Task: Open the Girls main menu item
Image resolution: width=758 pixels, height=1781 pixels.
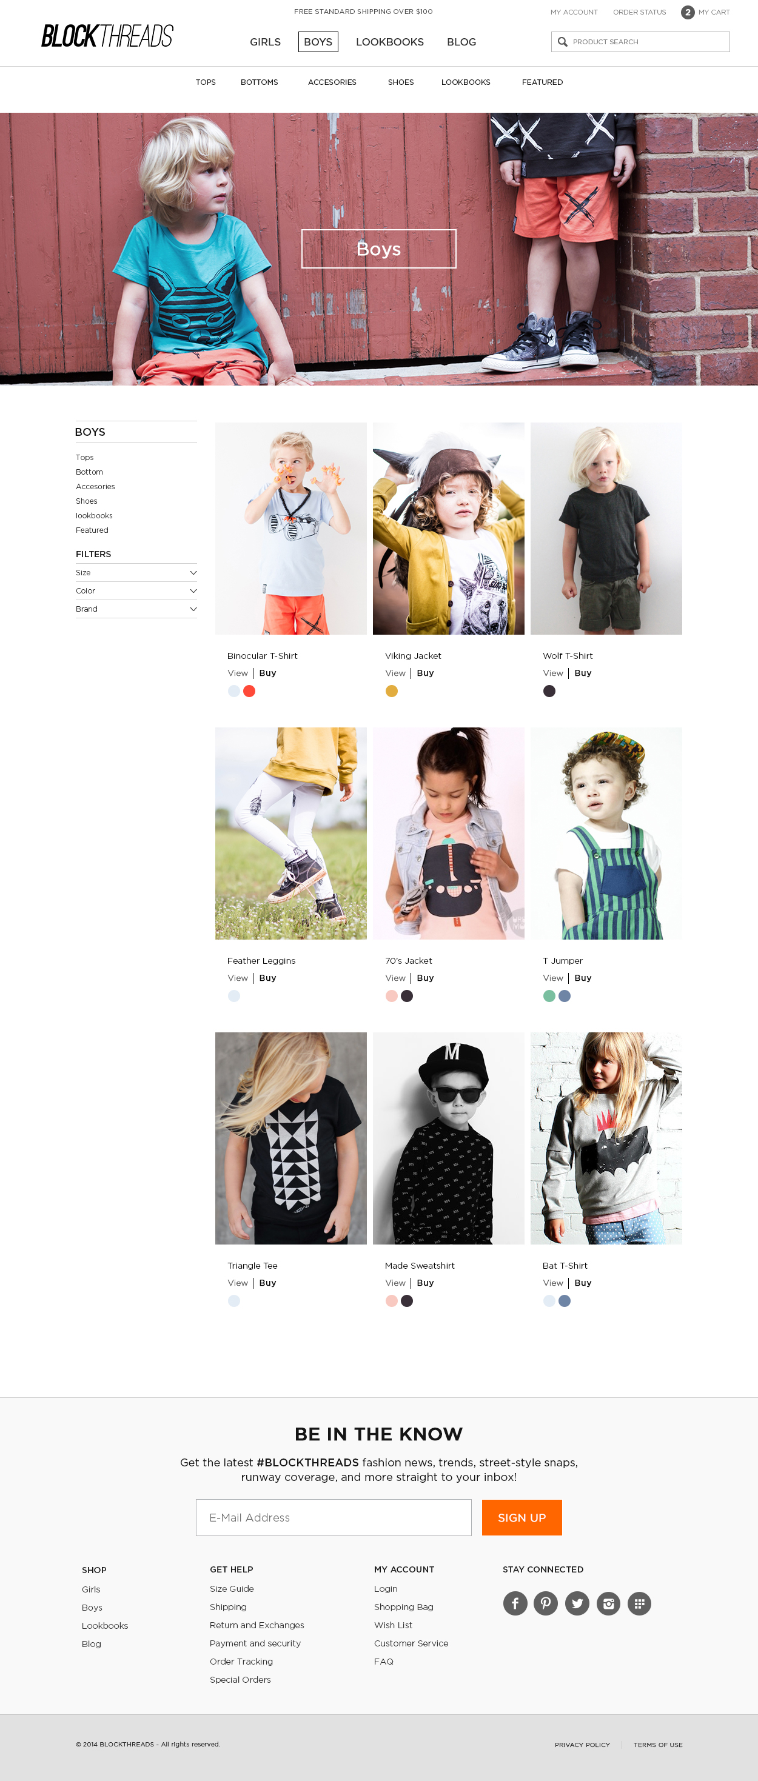Action: (265, 41)
